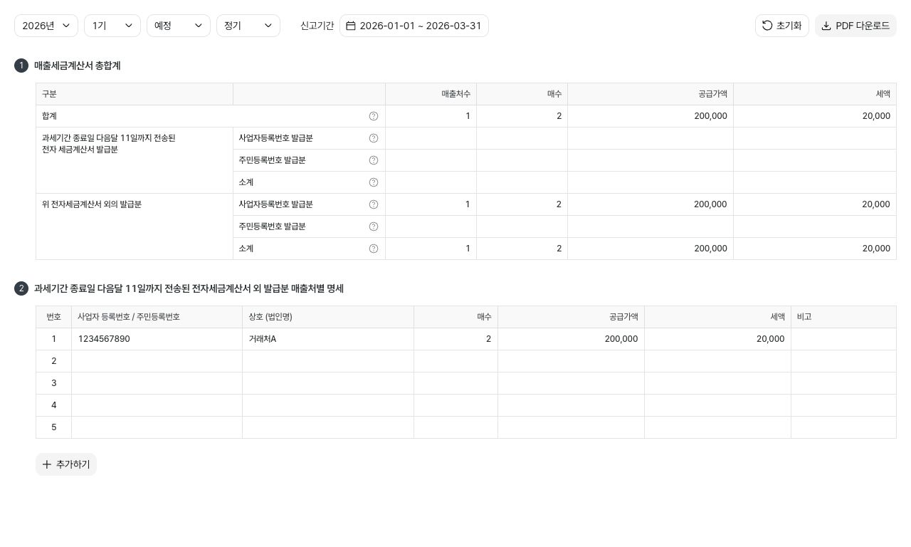Click help icon beside first 주민등록번호 발급분

[x=374, y=160]
